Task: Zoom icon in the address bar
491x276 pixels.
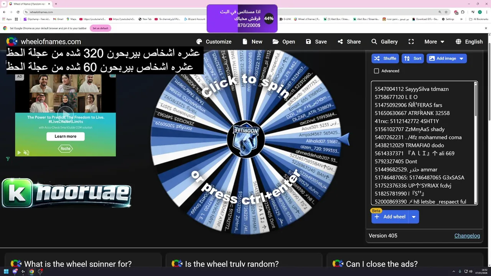Action: 440,12
